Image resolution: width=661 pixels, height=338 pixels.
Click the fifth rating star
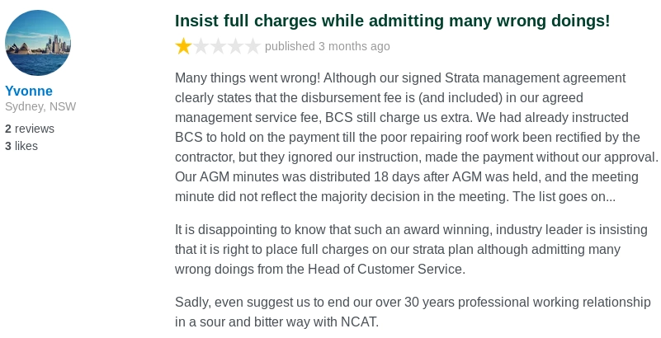[253, 46]
